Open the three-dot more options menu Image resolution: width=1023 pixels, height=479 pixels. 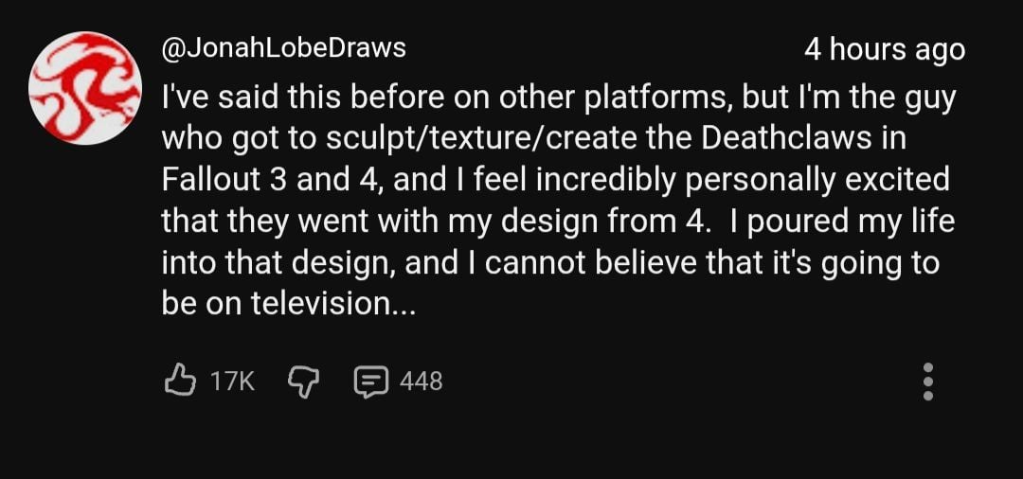coord(928,381)
